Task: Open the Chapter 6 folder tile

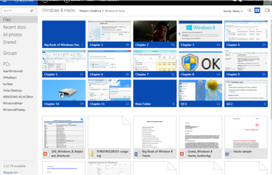Action: [109, 64]
